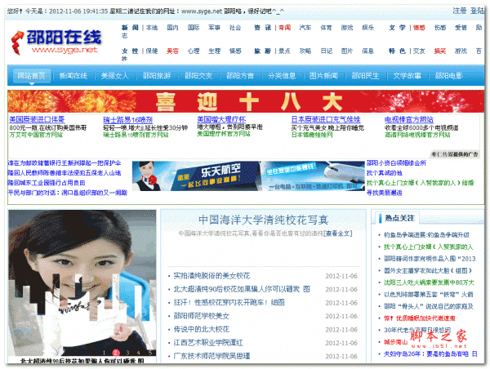Open the 心理 link under 女性
The width and height of the screenshot is (490, 369).
tap(194, 51)
